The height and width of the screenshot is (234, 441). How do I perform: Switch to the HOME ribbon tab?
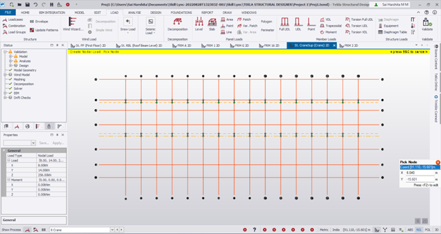point(25,12)
